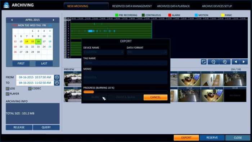
Task: Toggle the CODEC checkbox
Action: (30, 88)
